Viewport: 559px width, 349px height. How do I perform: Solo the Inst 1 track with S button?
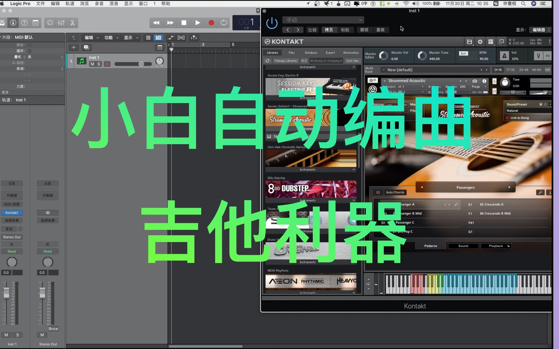[99, 64]
